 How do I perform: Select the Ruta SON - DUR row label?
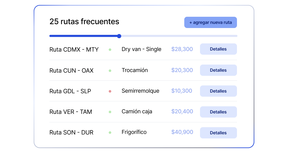71,132
